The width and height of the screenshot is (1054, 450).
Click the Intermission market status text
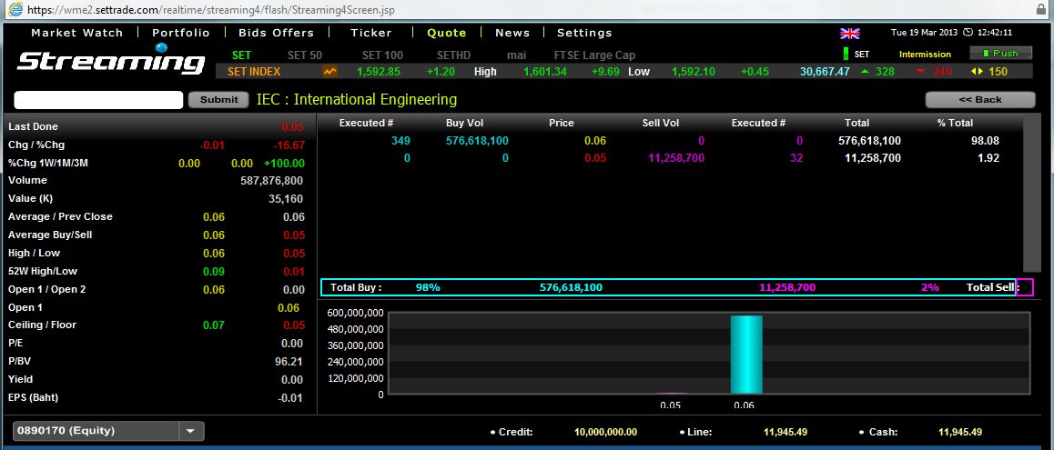[x=925, y=55]
